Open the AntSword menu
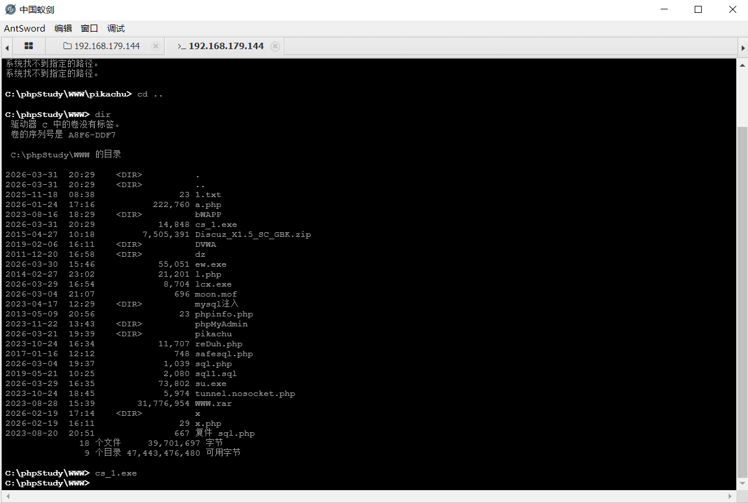Viewport: 748px width, 503px height. [x=25, y=28]
